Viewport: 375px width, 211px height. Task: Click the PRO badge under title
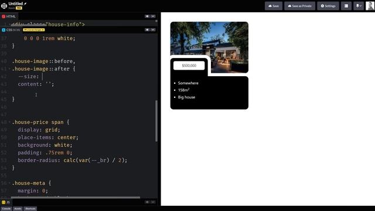point(19,8)
